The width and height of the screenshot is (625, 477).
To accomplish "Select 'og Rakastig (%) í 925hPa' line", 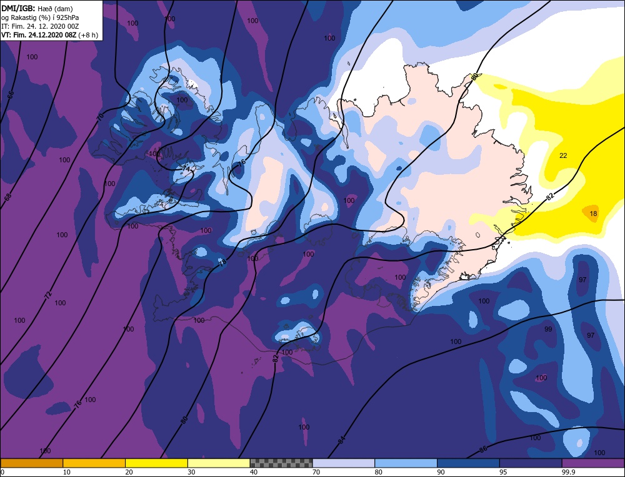I will (40, 17).
